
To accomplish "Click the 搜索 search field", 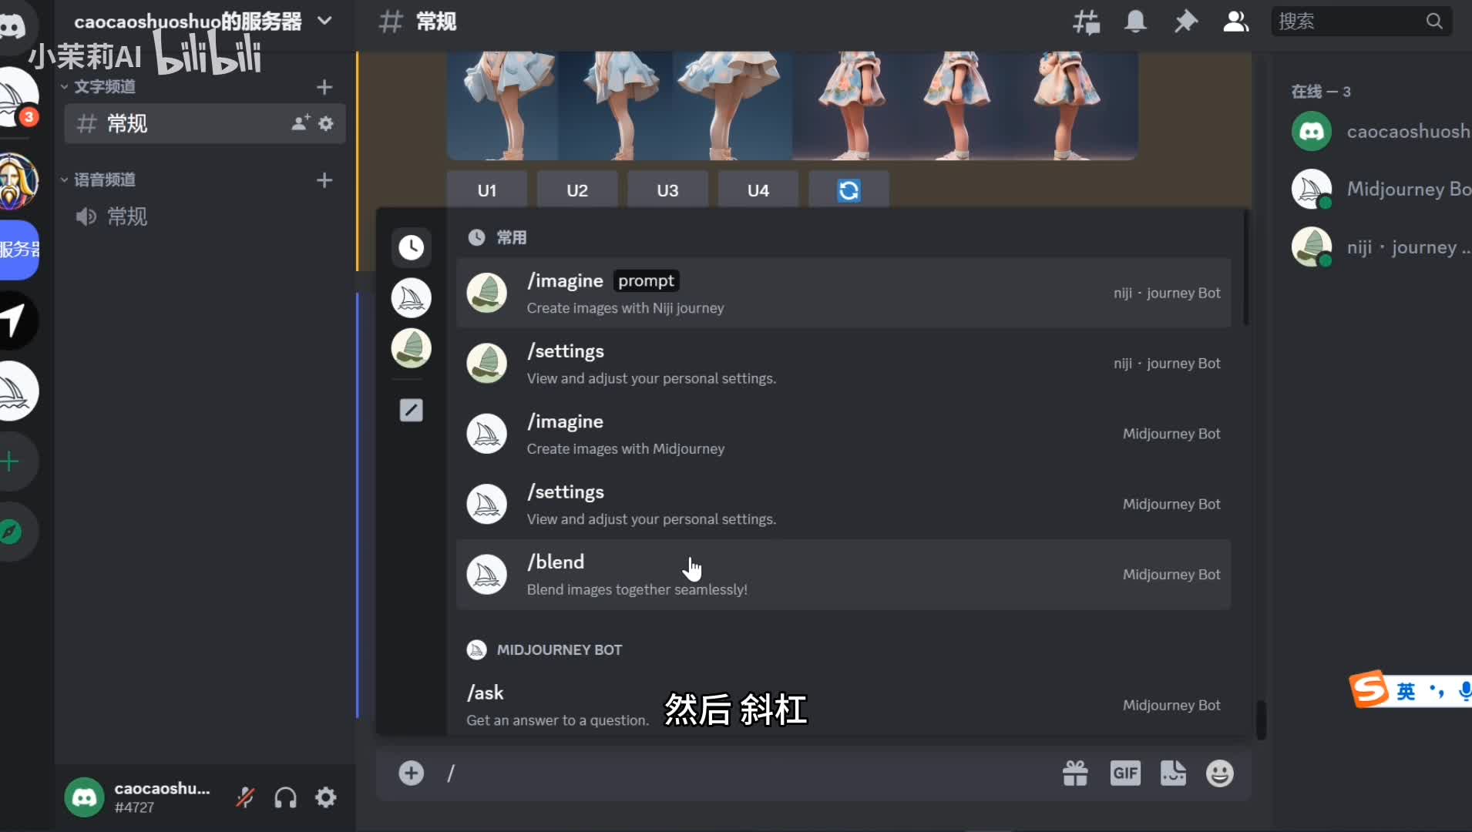I will 1350,22.
